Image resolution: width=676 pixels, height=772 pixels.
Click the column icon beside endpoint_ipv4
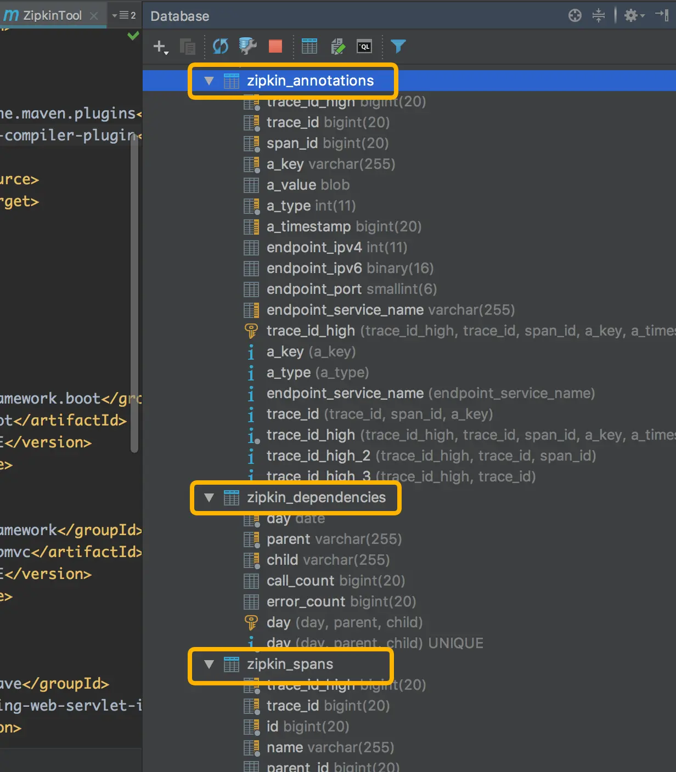251,247
